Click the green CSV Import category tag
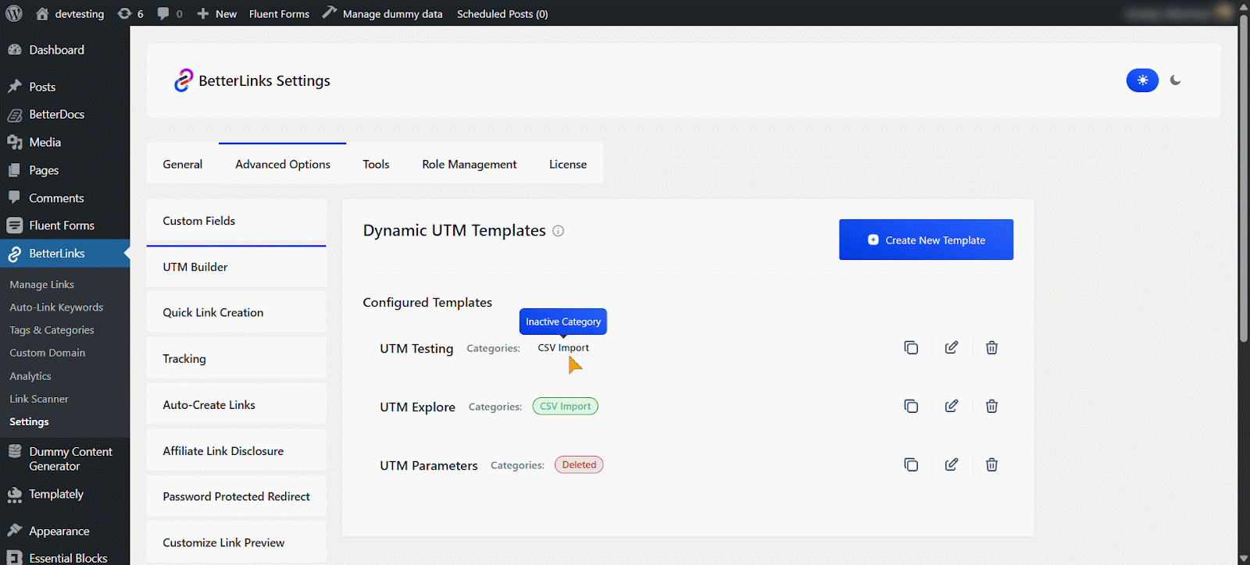This screenshot has height=565, width=1250. click(x=565, y=407)
